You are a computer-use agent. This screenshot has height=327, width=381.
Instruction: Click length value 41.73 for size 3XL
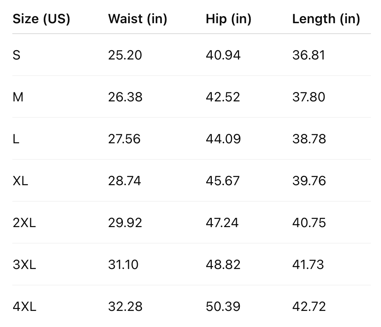(x=308, y=265)
